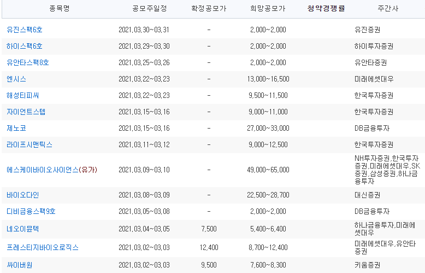Click the underwriter list starting with NH투자증권
The height and width of the screenshot is (273, 425).
click(387, 170)
